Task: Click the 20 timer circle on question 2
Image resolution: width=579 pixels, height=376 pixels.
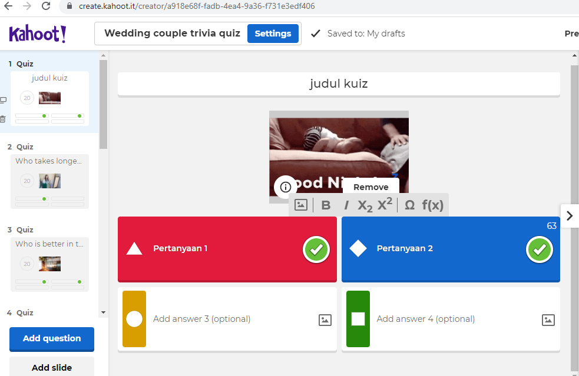Action: click(x=27, y=181)
